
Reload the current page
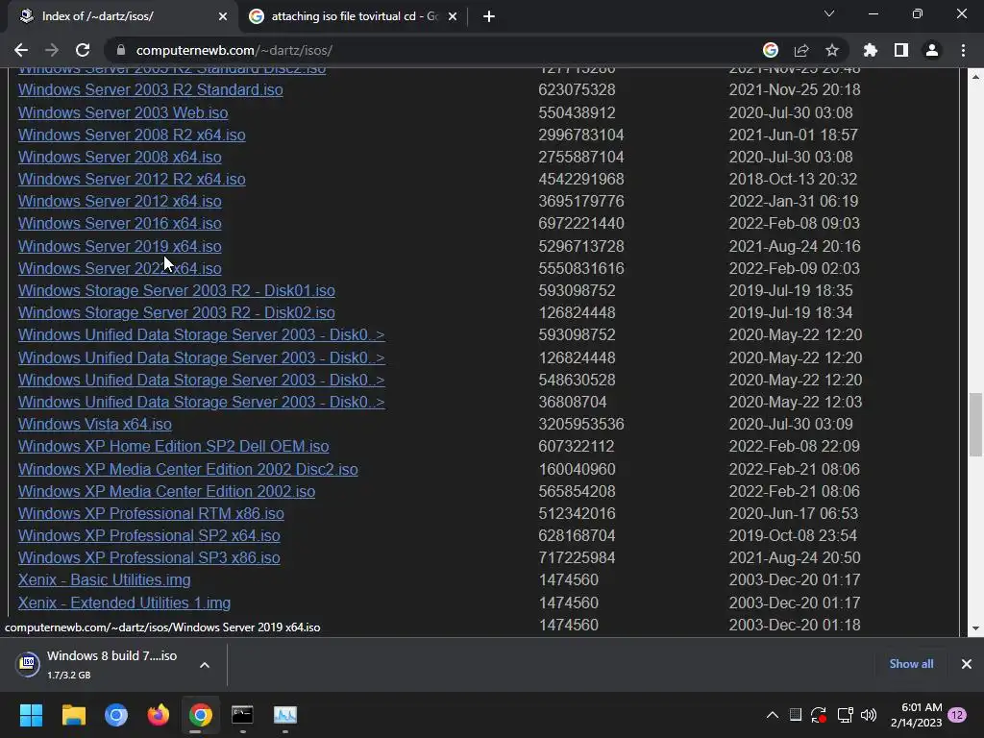click(x=83, y=50)
